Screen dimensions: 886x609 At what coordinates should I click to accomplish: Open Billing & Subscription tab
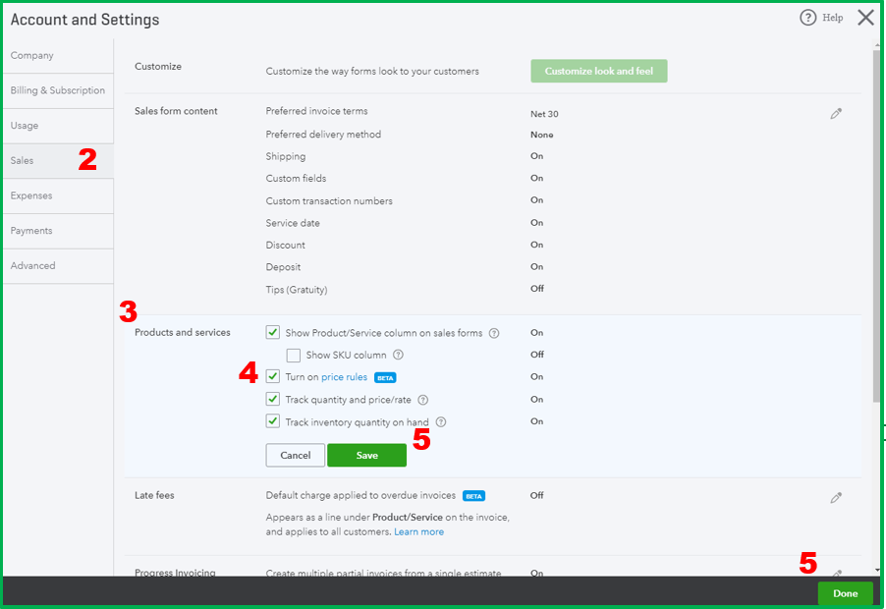click(58, 90)
